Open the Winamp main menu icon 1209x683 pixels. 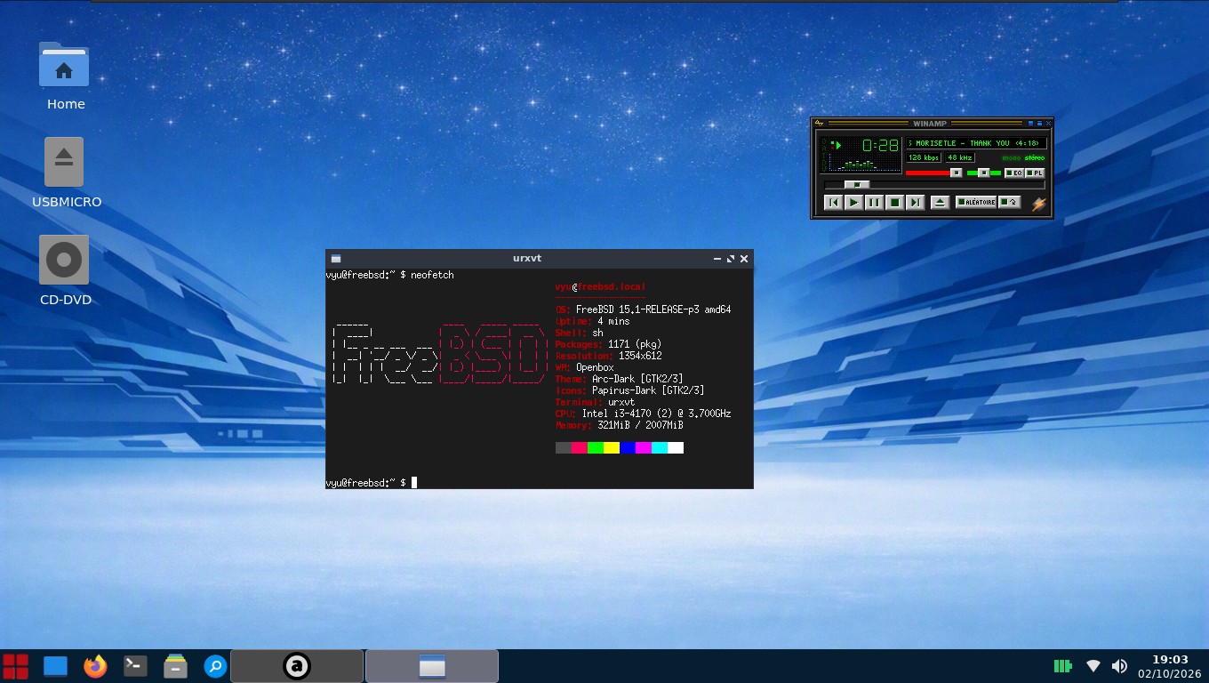pos(819,123)
